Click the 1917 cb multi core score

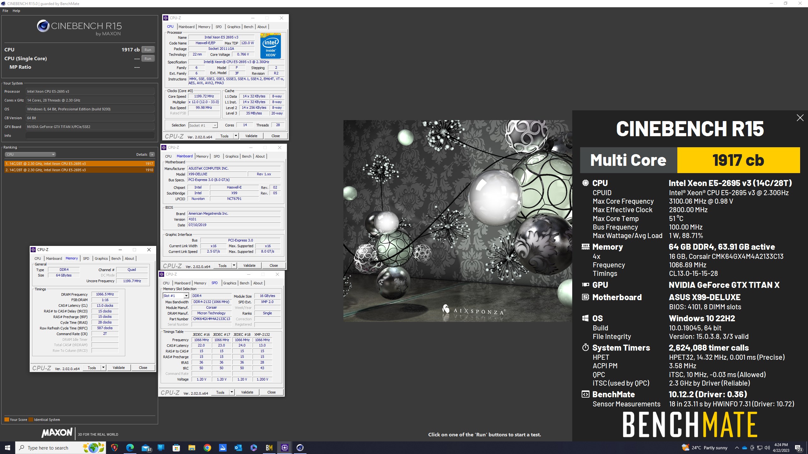739,160
